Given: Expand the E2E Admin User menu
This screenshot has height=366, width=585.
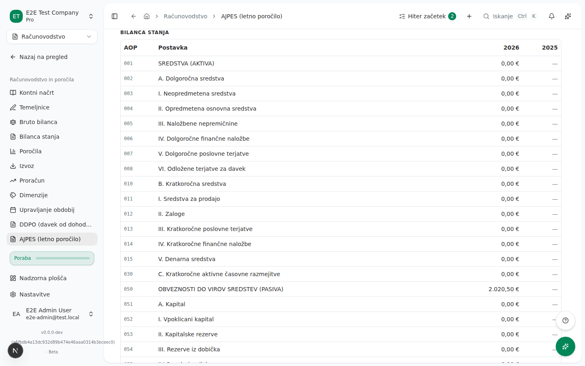Looking at the screenshot, I should [52, 314].
